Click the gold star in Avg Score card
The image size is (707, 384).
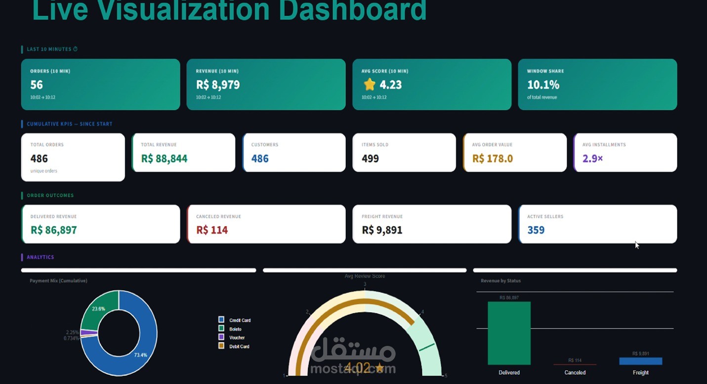tap(370, 85)
